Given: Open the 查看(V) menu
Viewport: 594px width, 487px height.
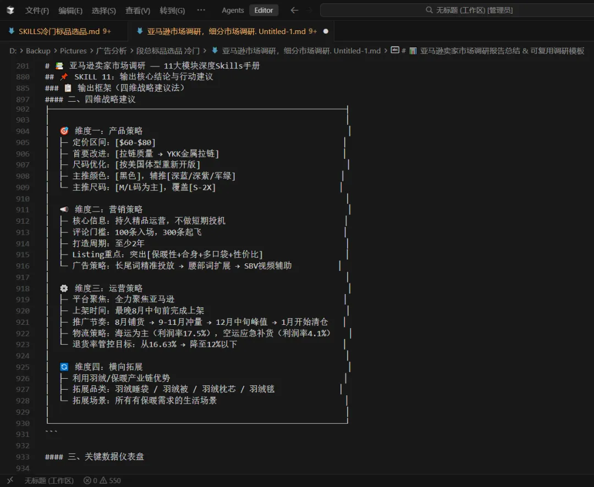Looking at the screenshot, I should 137,10.
